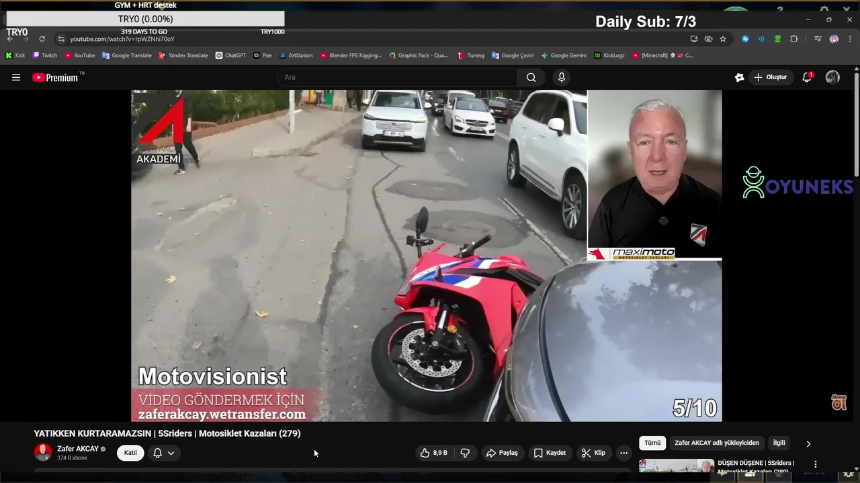This screenshot has width=860, height=483.
Task: Focus the Ara search field
Action: (398, 77)
